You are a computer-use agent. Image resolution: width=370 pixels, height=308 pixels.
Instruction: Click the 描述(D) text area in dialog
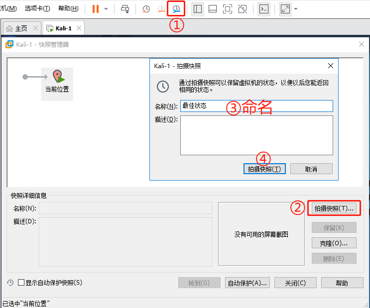256,135
